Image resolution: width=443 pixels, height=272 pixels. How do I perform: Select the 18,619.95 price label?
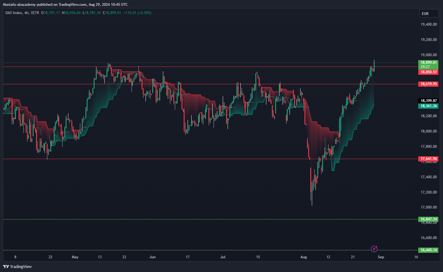(x=429, y=84)
